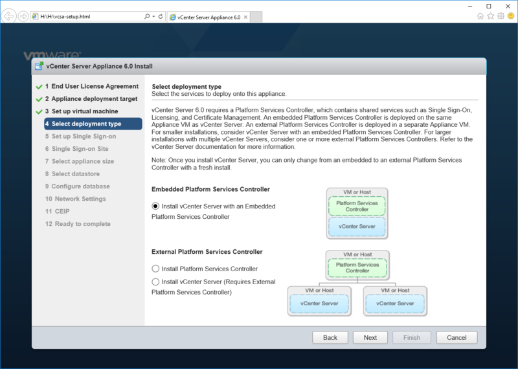Click step 12 Ready to complete
Screen dimensions: 518x369
78,224
